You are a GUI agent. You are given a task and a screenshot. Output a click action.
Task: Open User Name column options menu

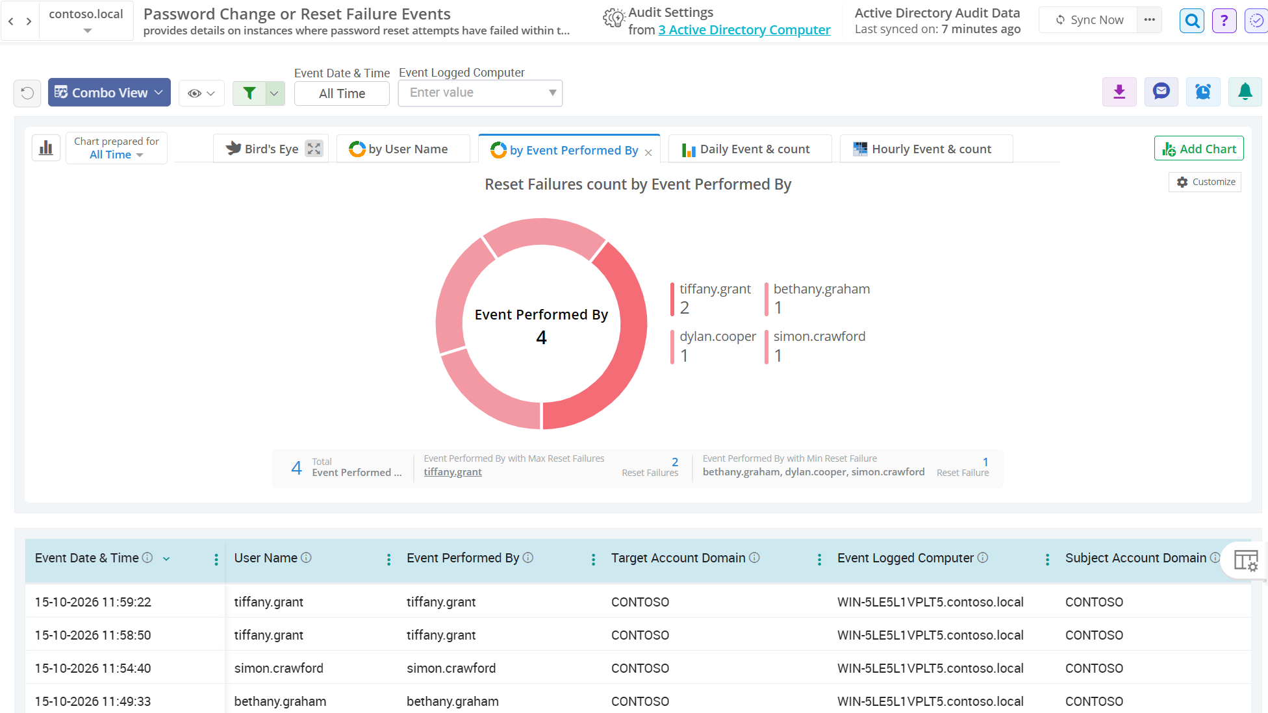[x=388, y=559]
